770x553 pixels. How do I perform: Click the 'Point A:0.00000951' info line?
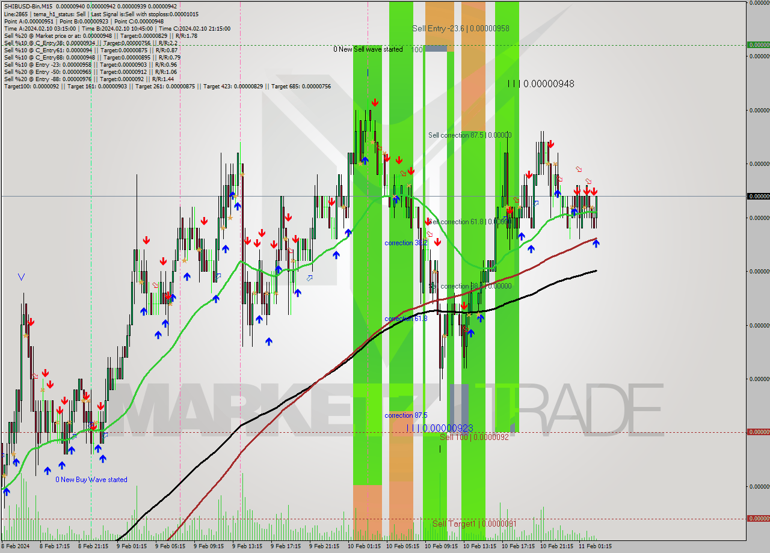(84, 21)
